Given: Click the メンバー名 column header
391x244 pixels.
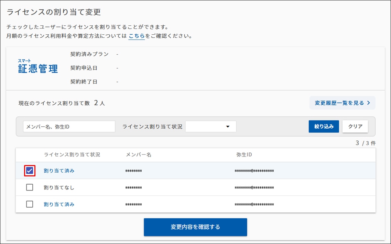Looking at the screenshot, I should pyautogui.click(x=139, y=155).
